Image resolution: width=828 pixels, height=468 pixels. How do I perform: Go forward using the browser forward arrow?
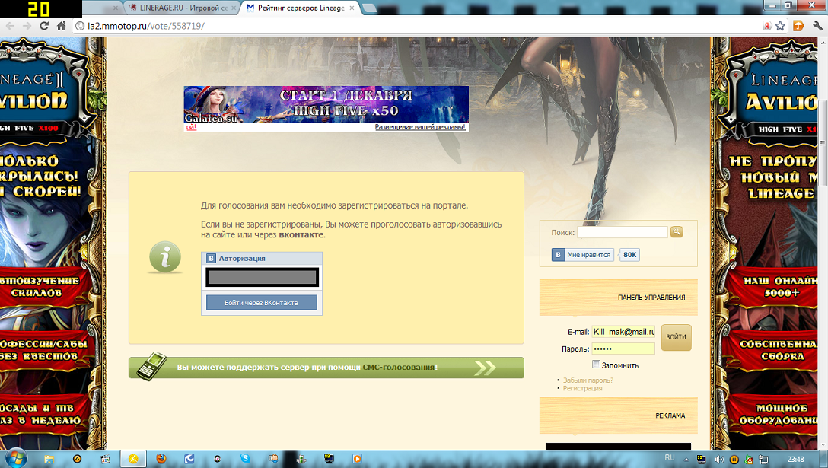click(27, 26)
